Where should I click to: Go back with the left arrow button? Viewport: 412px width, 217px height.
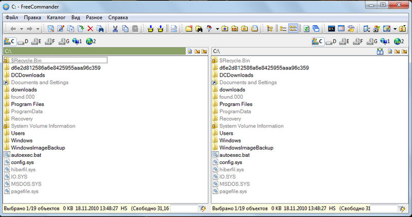[x=13, y=29]
